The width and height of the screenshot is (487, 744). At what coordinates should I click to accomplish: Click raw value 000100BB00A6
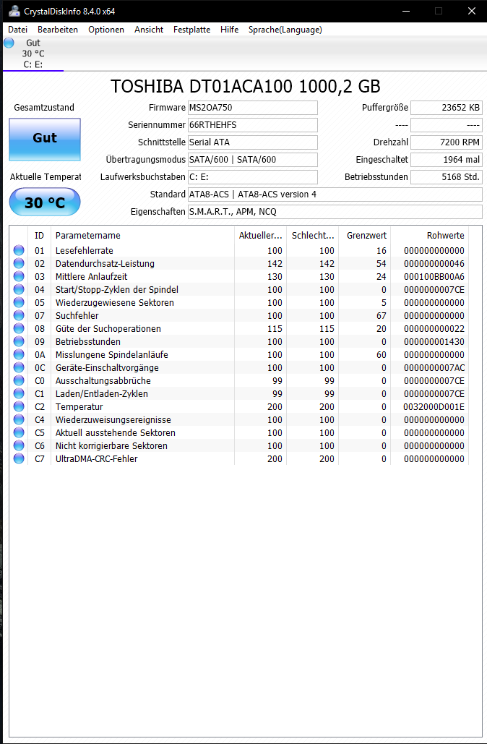point(434,277)
